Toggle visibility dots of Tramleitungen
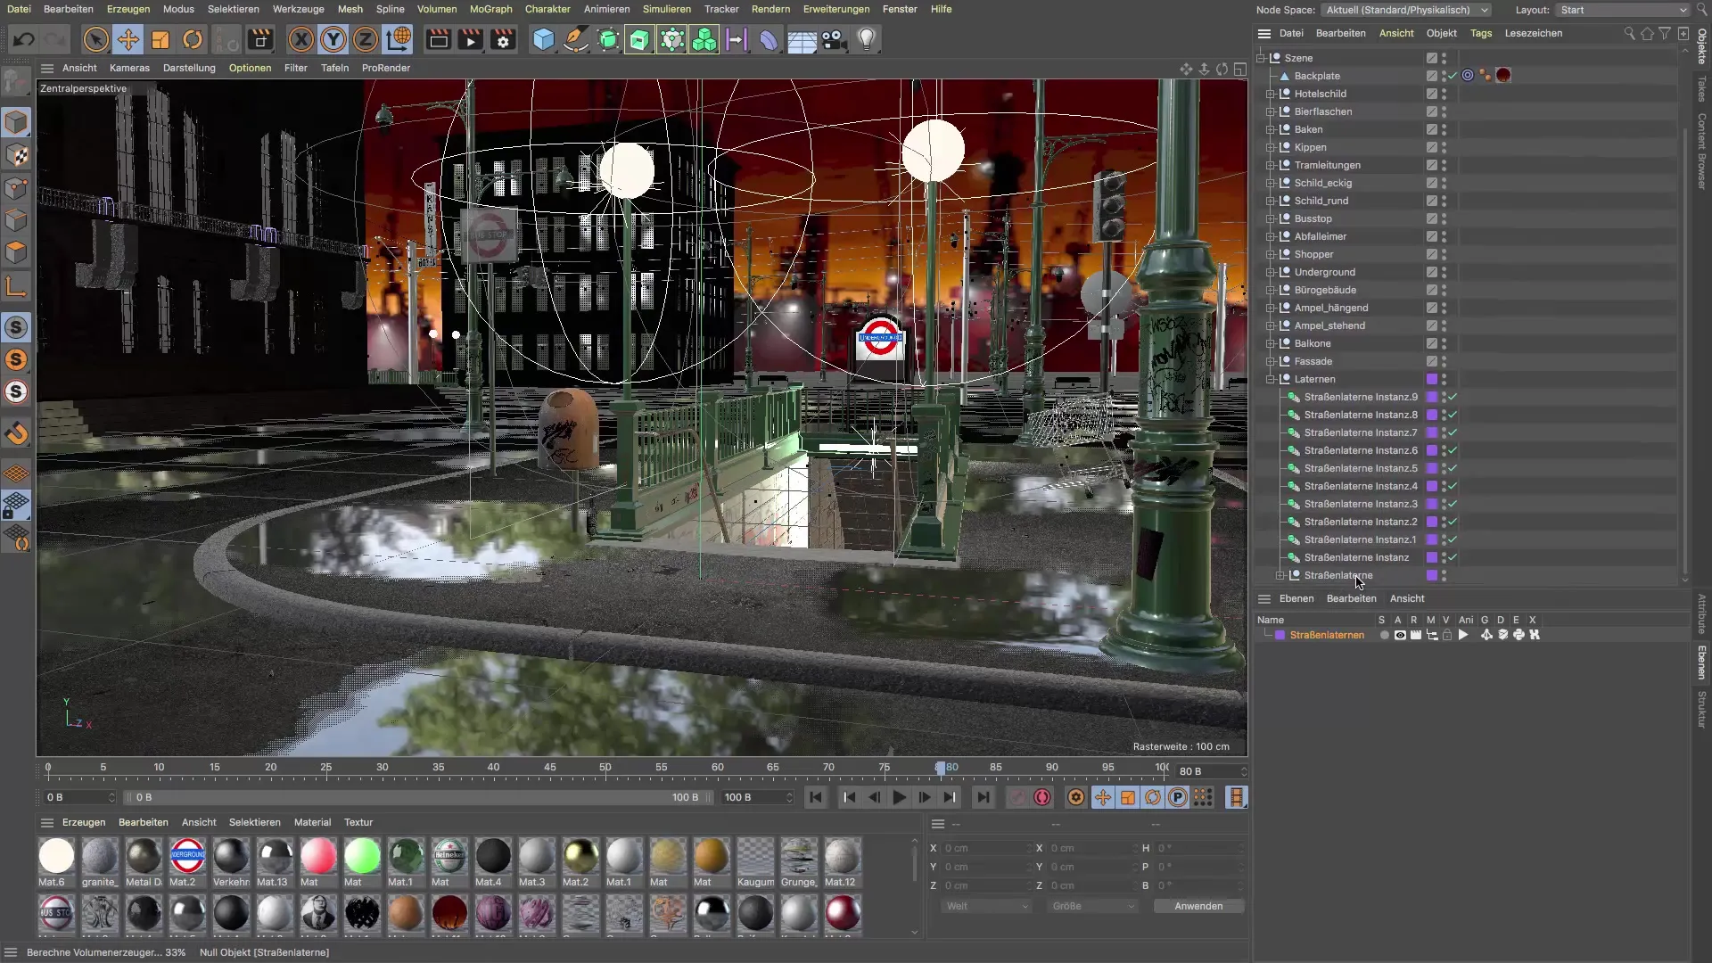 [x=1444, y=165]
